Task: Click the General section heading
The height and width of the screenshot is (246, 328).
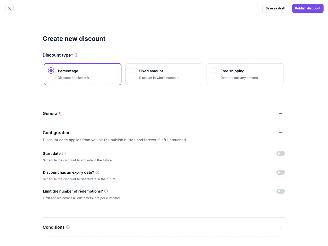Action: pyautogui.click(x=51, y=113)
